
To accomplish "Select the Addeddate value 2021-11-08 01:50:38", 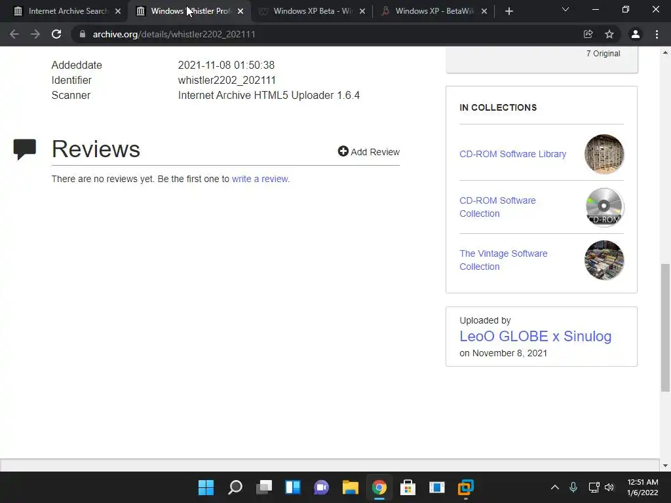I will (x=226, y=65).
